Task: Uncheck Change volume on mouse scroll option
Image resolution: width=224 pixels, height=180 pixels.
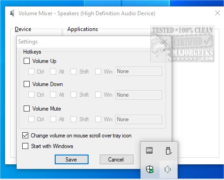Action: pyautogui.click(x=25, y=136)
